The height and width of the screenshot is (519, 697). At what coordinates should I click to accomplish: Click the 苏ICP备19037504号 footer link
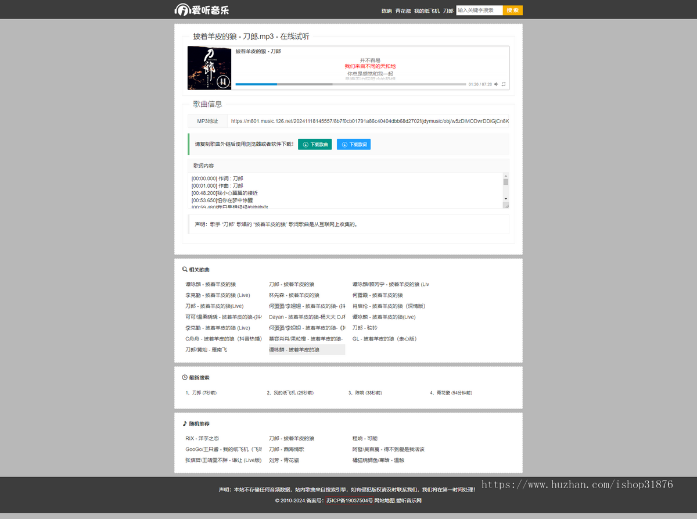coord(351,500)
